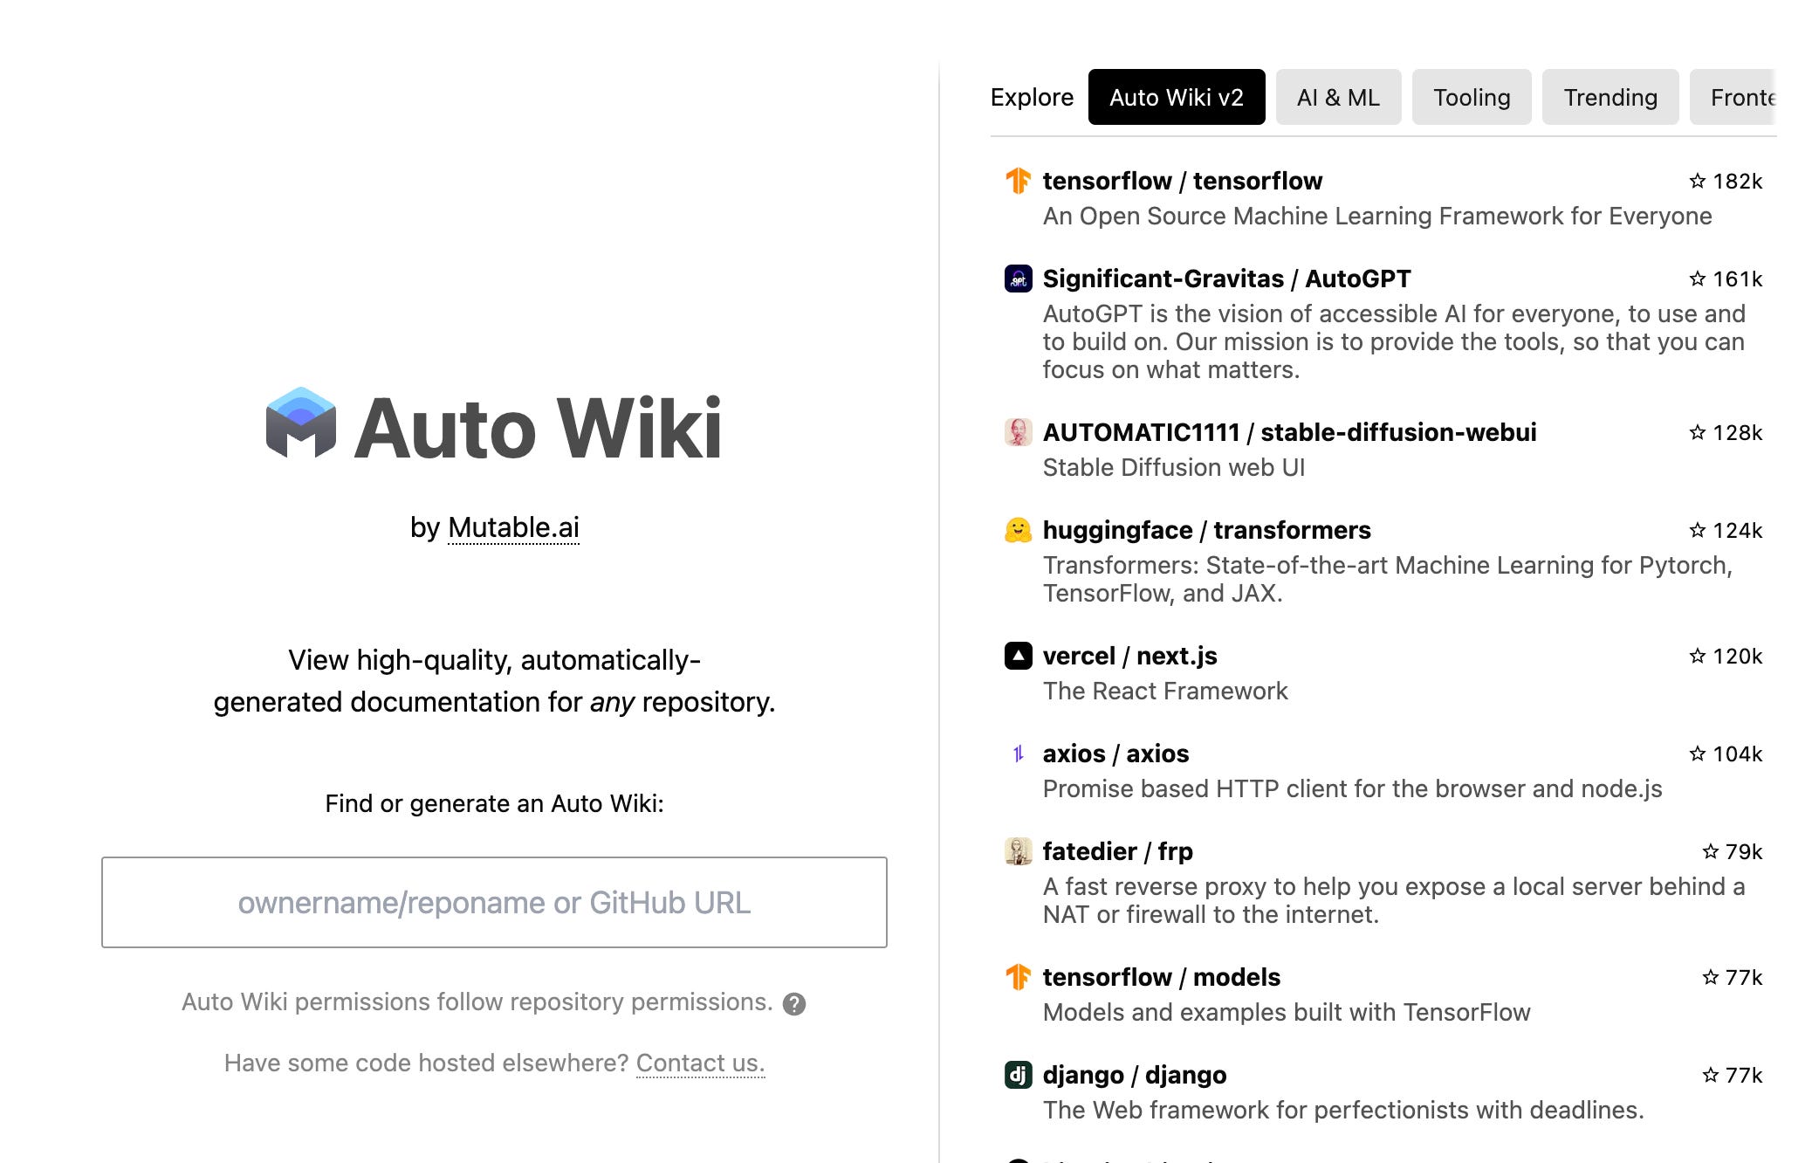Click the Vercel triangle logo icon

point(1018,656)
